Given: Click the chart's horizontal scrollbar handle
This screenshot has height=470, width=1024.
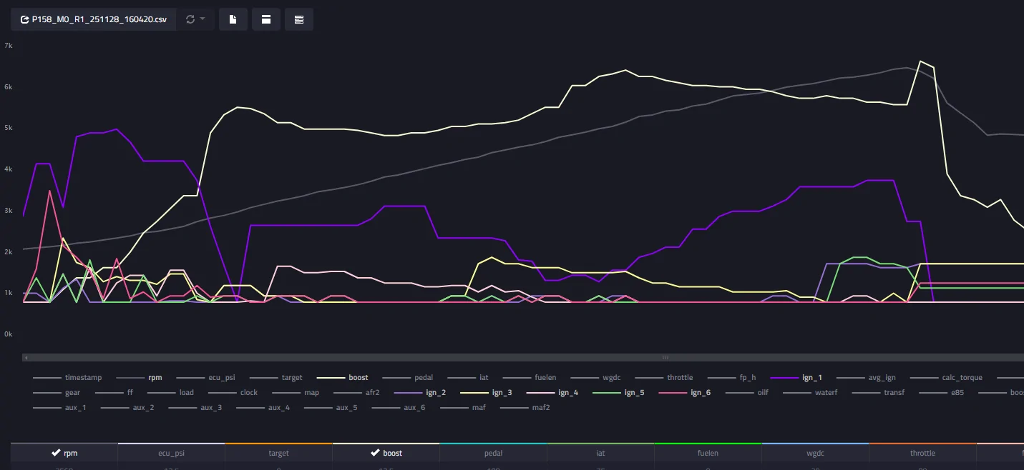Looking at the screenshot, I should [x=665, y=357].
